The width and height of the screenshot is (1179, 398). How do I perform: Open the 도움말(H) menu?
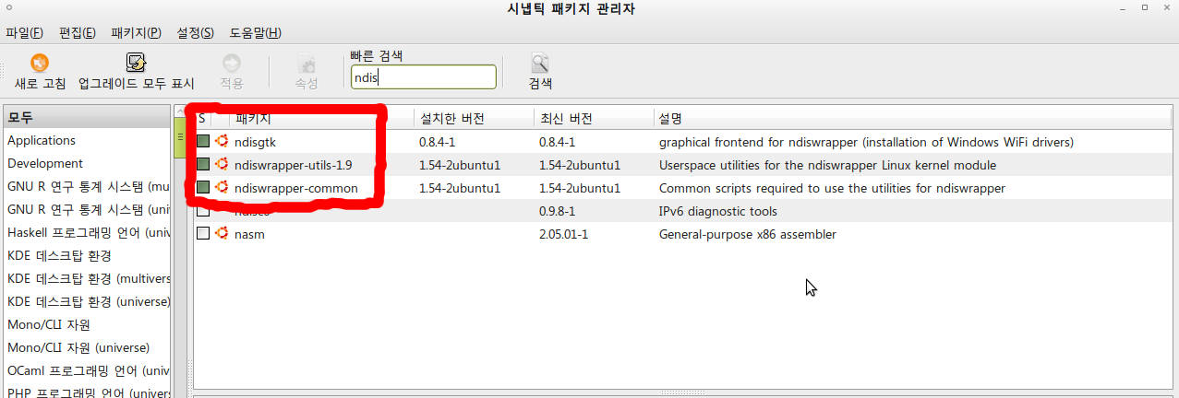pos(255,32)
